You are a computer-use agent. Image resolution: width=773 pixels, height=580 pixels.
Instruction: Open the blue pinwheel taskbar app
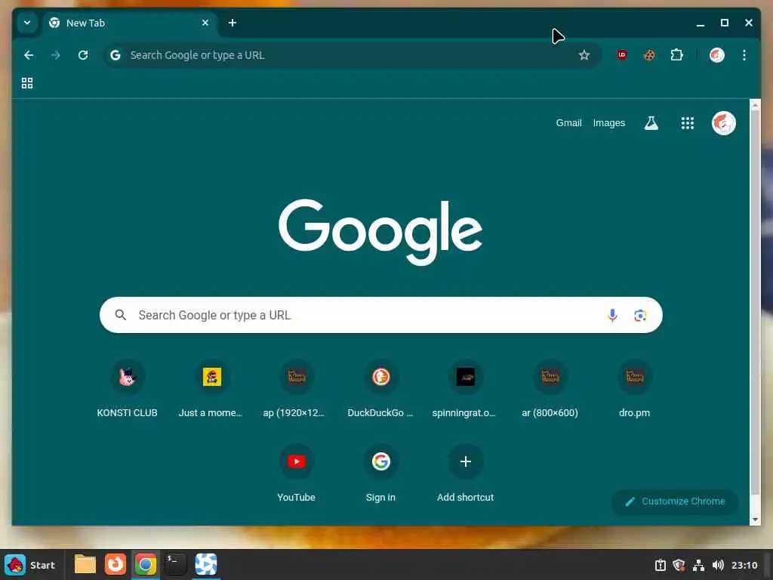point(206,564)
